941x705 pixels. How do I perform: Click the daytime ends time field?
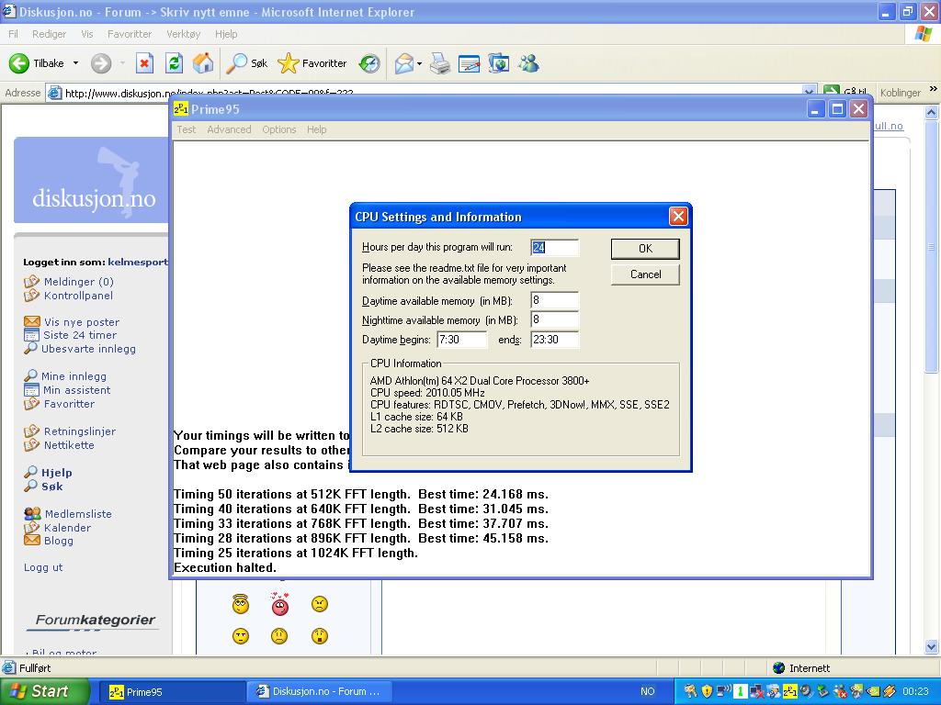pyautogui.click(x=554, y=340)
